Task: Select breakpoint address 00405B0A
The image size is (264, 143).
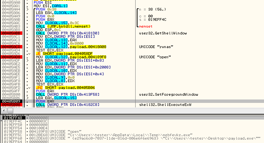Action: pos(11,105)
